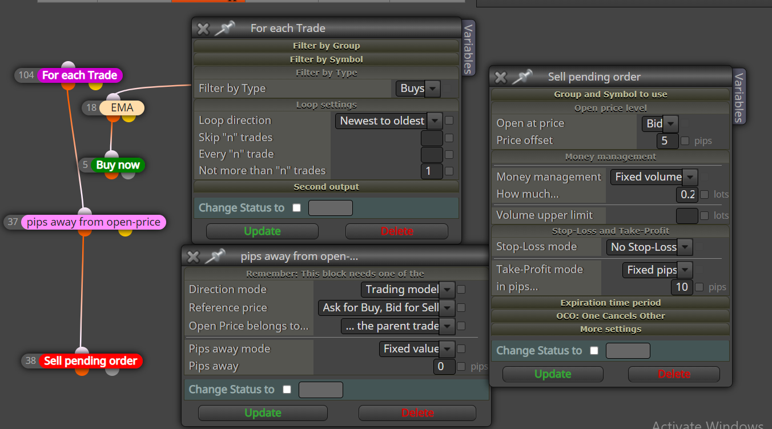Image resolution: width=772 pixels, height=429 pixels.
Task: Expand Second output section
Action: coord(326,187)
